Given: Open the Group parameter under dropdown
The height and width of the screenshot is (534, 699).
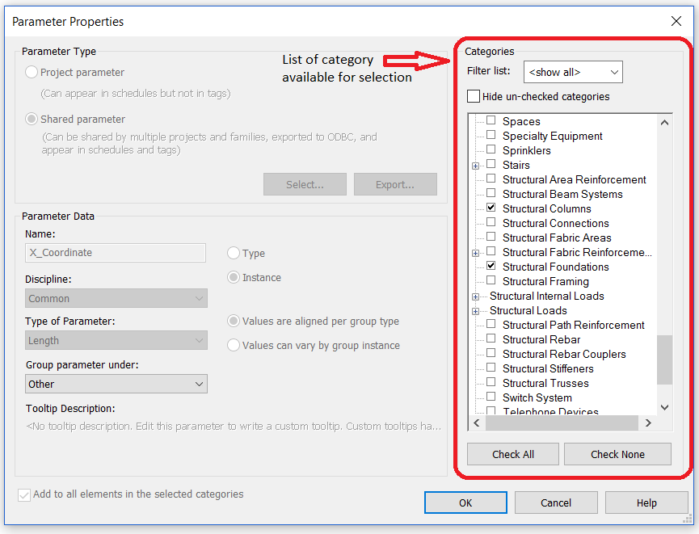Looking at the screenshot, I should pos(116,384).
